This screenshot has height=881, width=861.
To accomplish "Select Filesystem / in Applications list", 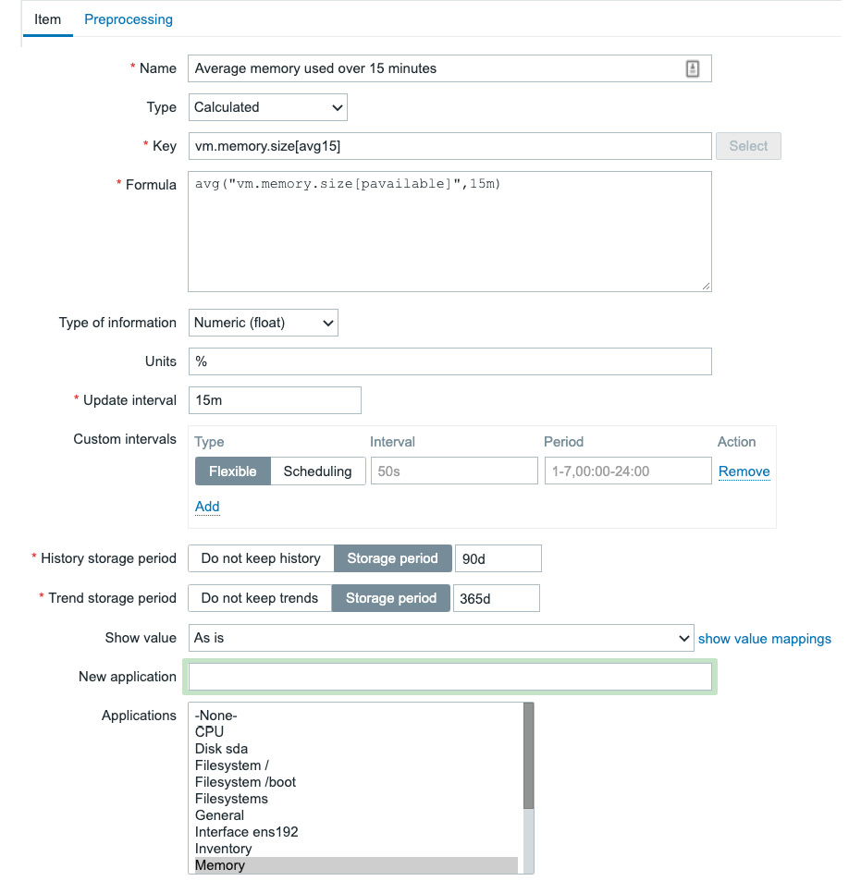I will tap(356, 765).
